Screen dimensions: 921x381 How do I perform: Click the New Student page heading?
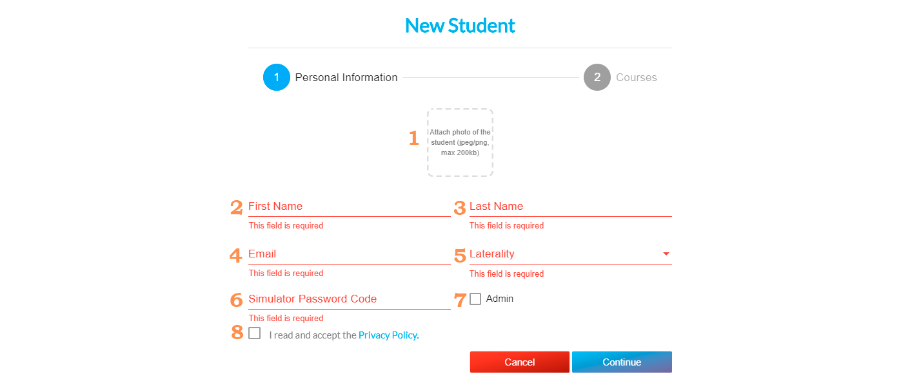(460, 26)
